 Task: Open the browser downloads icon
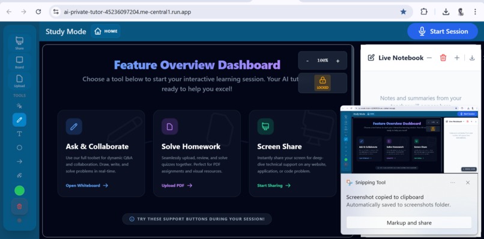pos(446,12)
